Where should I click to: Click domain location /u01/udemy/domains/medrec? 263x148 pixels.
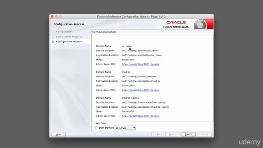pos(139,76)
